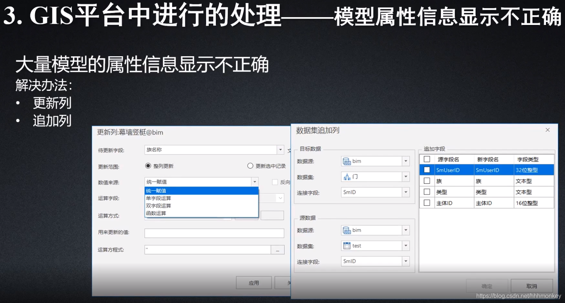Open the 运算方程式 ellipsis browse button
The image size is (565, 303).
278,250
